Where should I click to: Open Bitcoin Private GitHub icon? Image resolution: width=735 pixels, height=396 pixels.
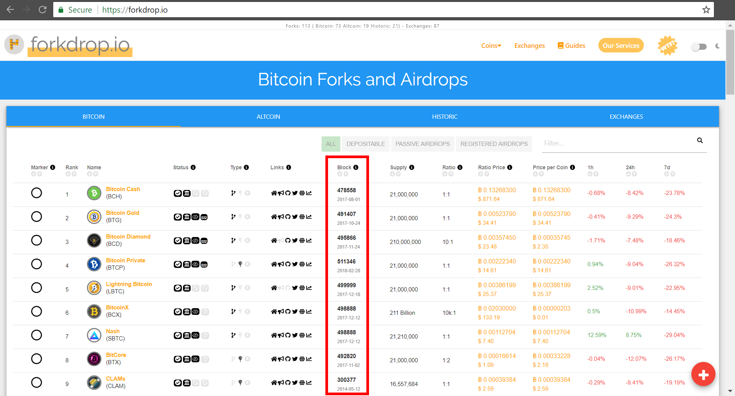288,264
